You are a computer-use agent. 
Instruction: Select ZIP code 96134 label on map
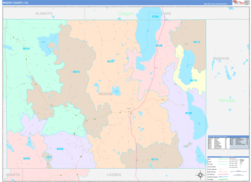tap(26, 49)
